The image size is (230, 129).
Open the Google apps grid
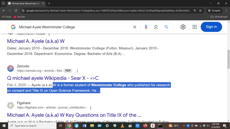(x=194, y=27)
